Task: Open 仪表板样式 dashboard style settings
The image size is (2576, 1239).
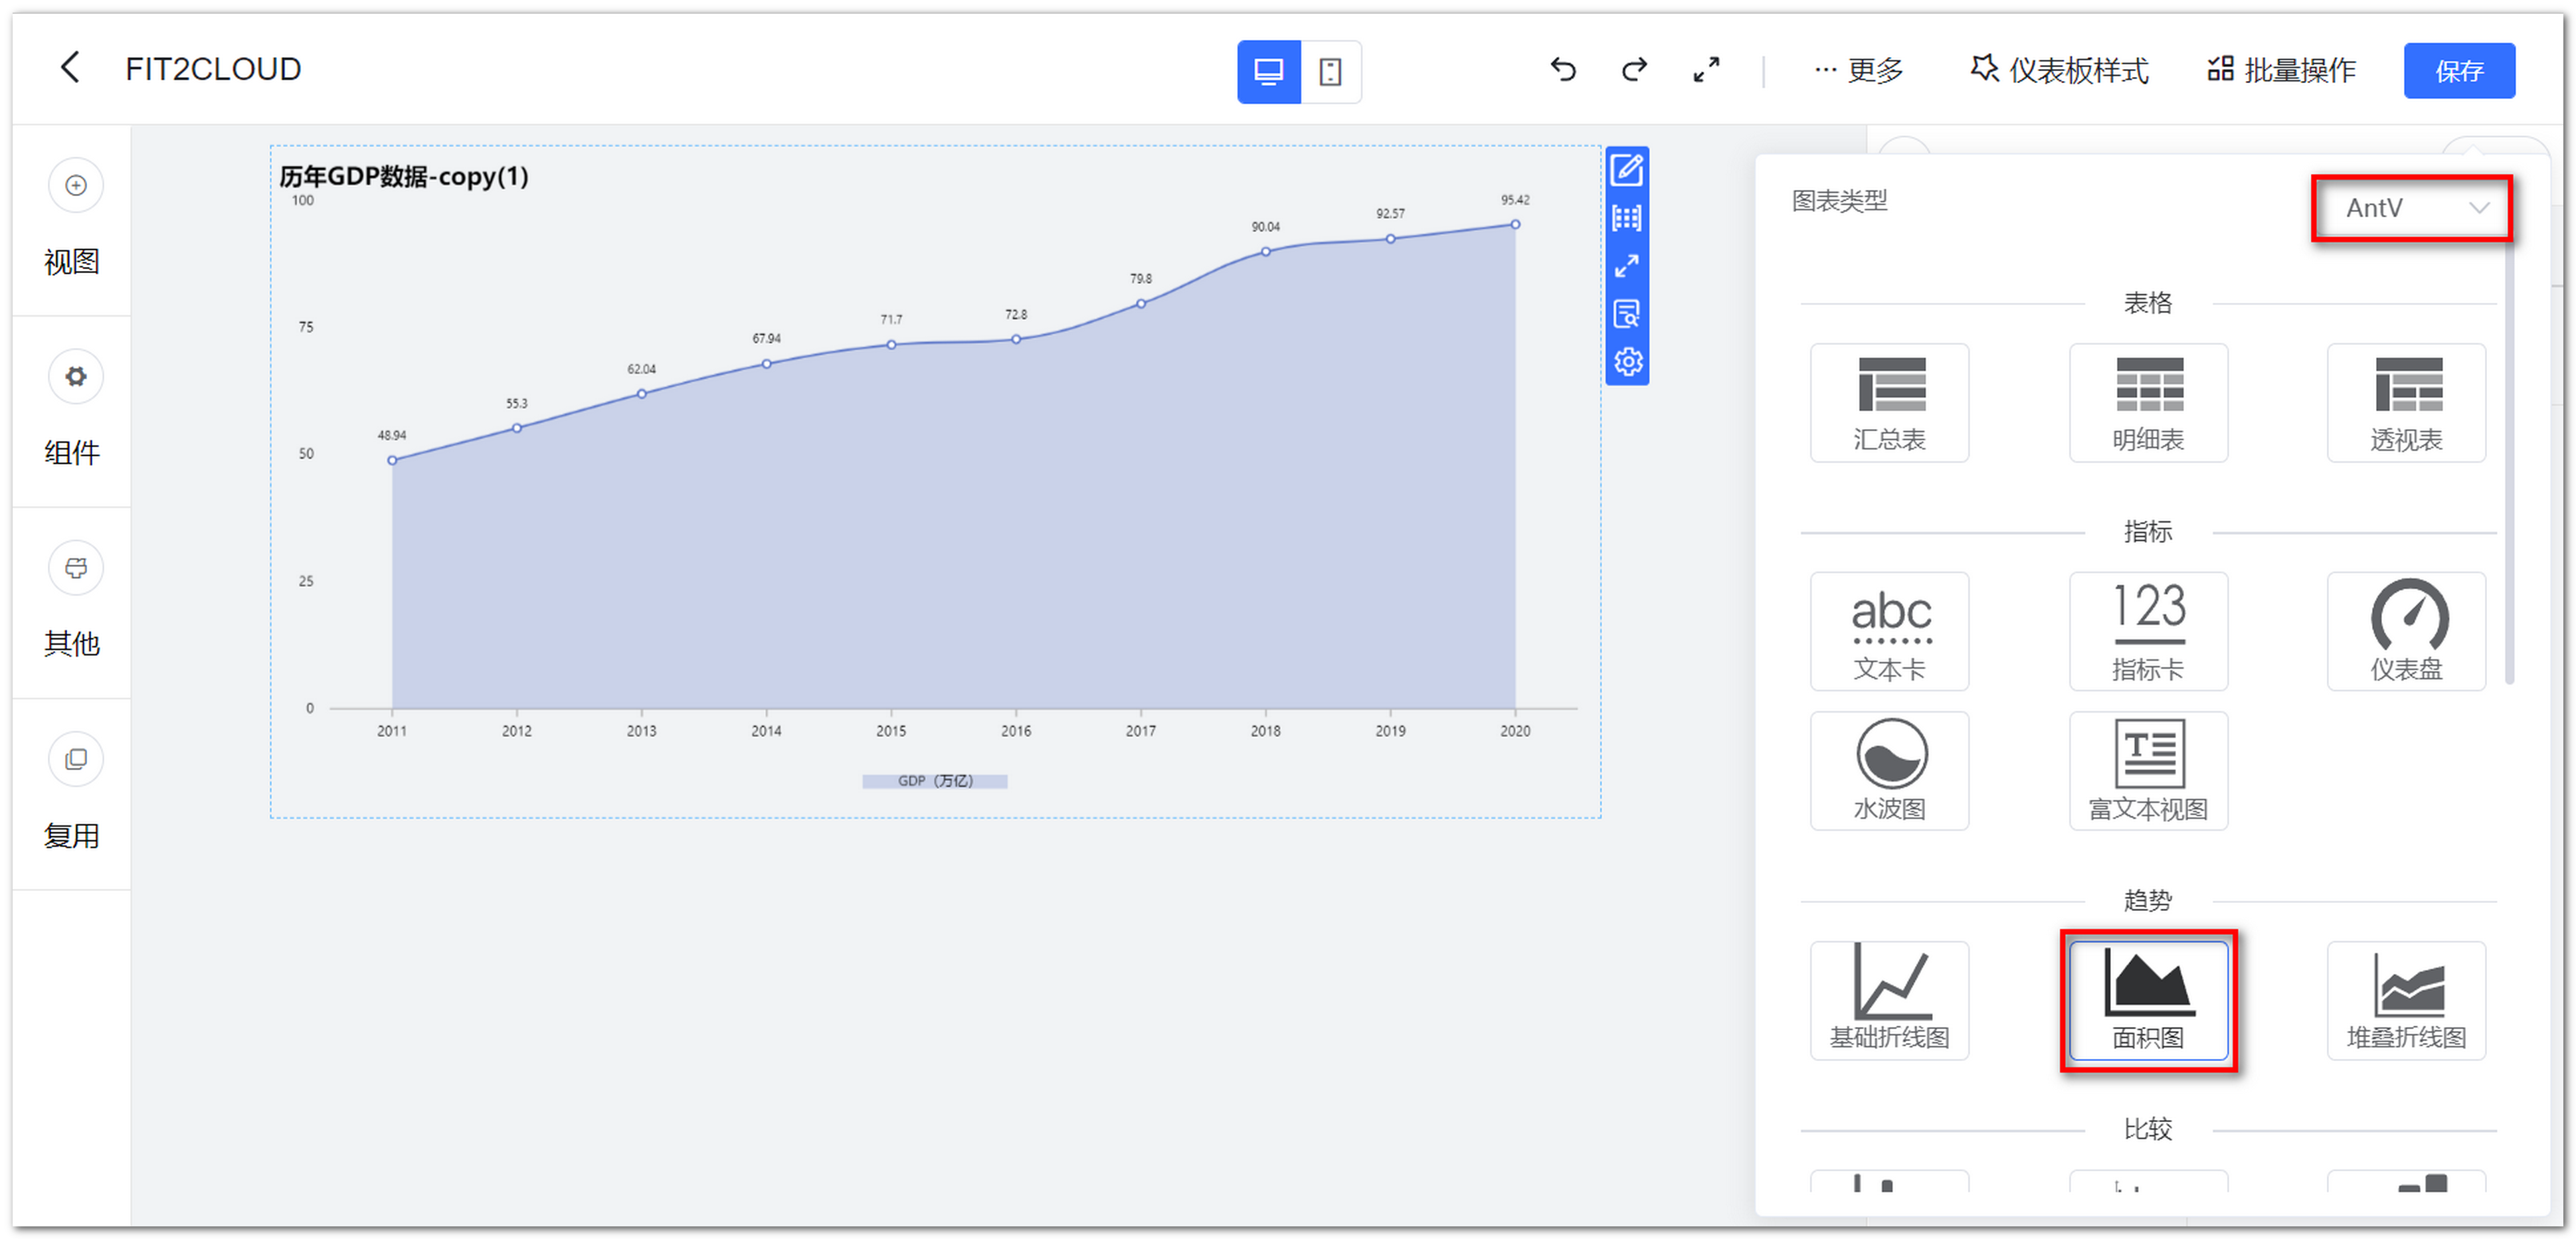Action: coord(2059,70)
